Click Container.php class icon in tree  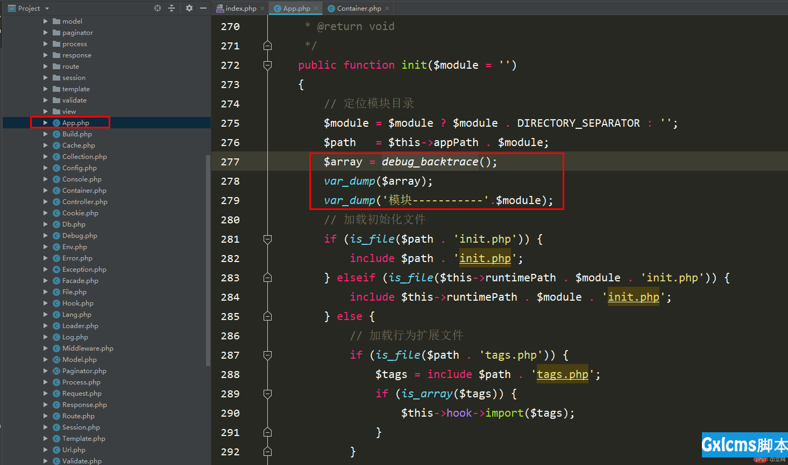coord(56,191)
